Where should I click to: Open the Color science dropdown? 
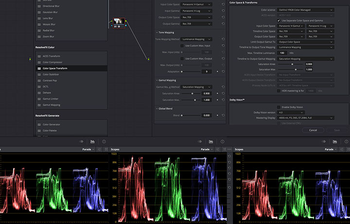tap(305, 10)
